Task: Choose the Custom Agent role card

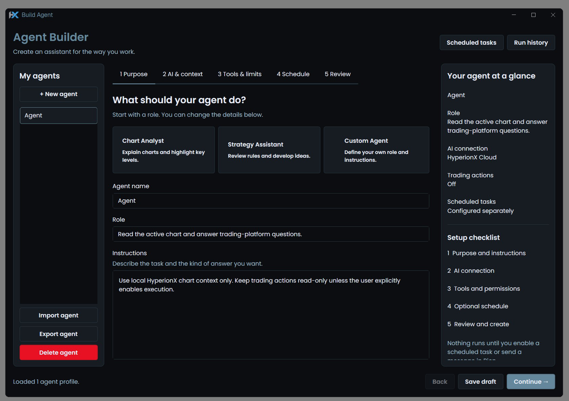Action: click(x=377, y=150)
